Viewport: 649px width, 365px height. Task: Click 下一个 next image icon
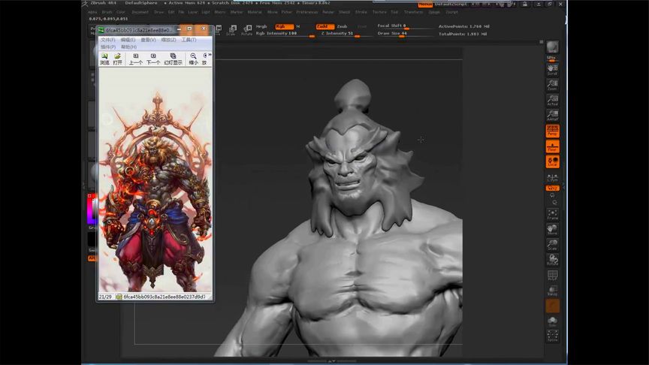coord(153,59)
